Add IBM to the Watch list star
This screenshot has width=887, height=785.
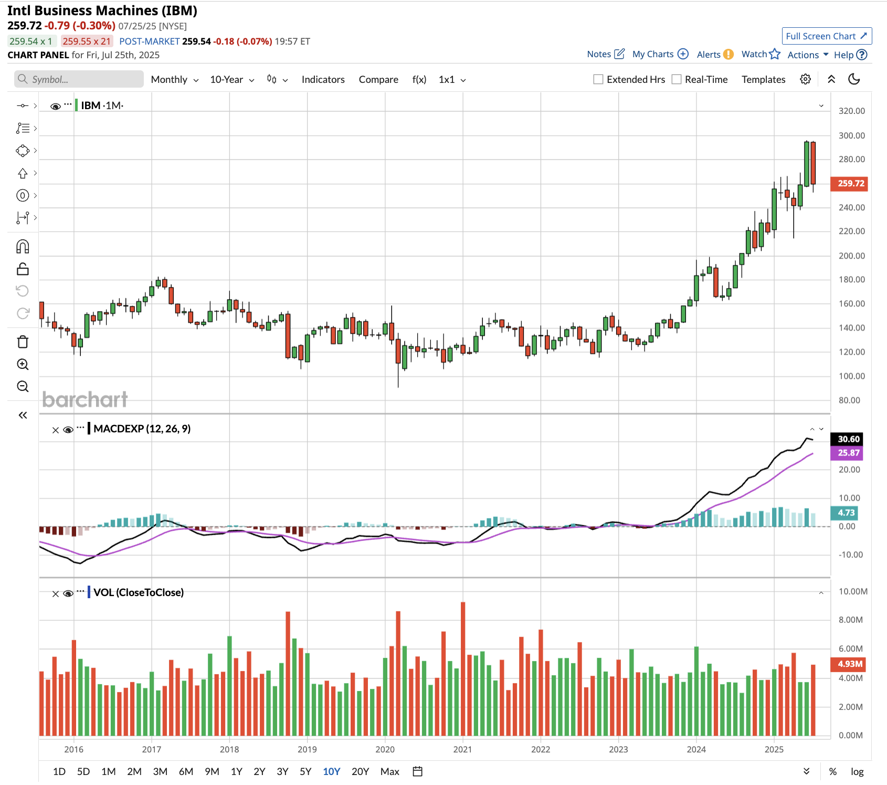tap(775, 54)
